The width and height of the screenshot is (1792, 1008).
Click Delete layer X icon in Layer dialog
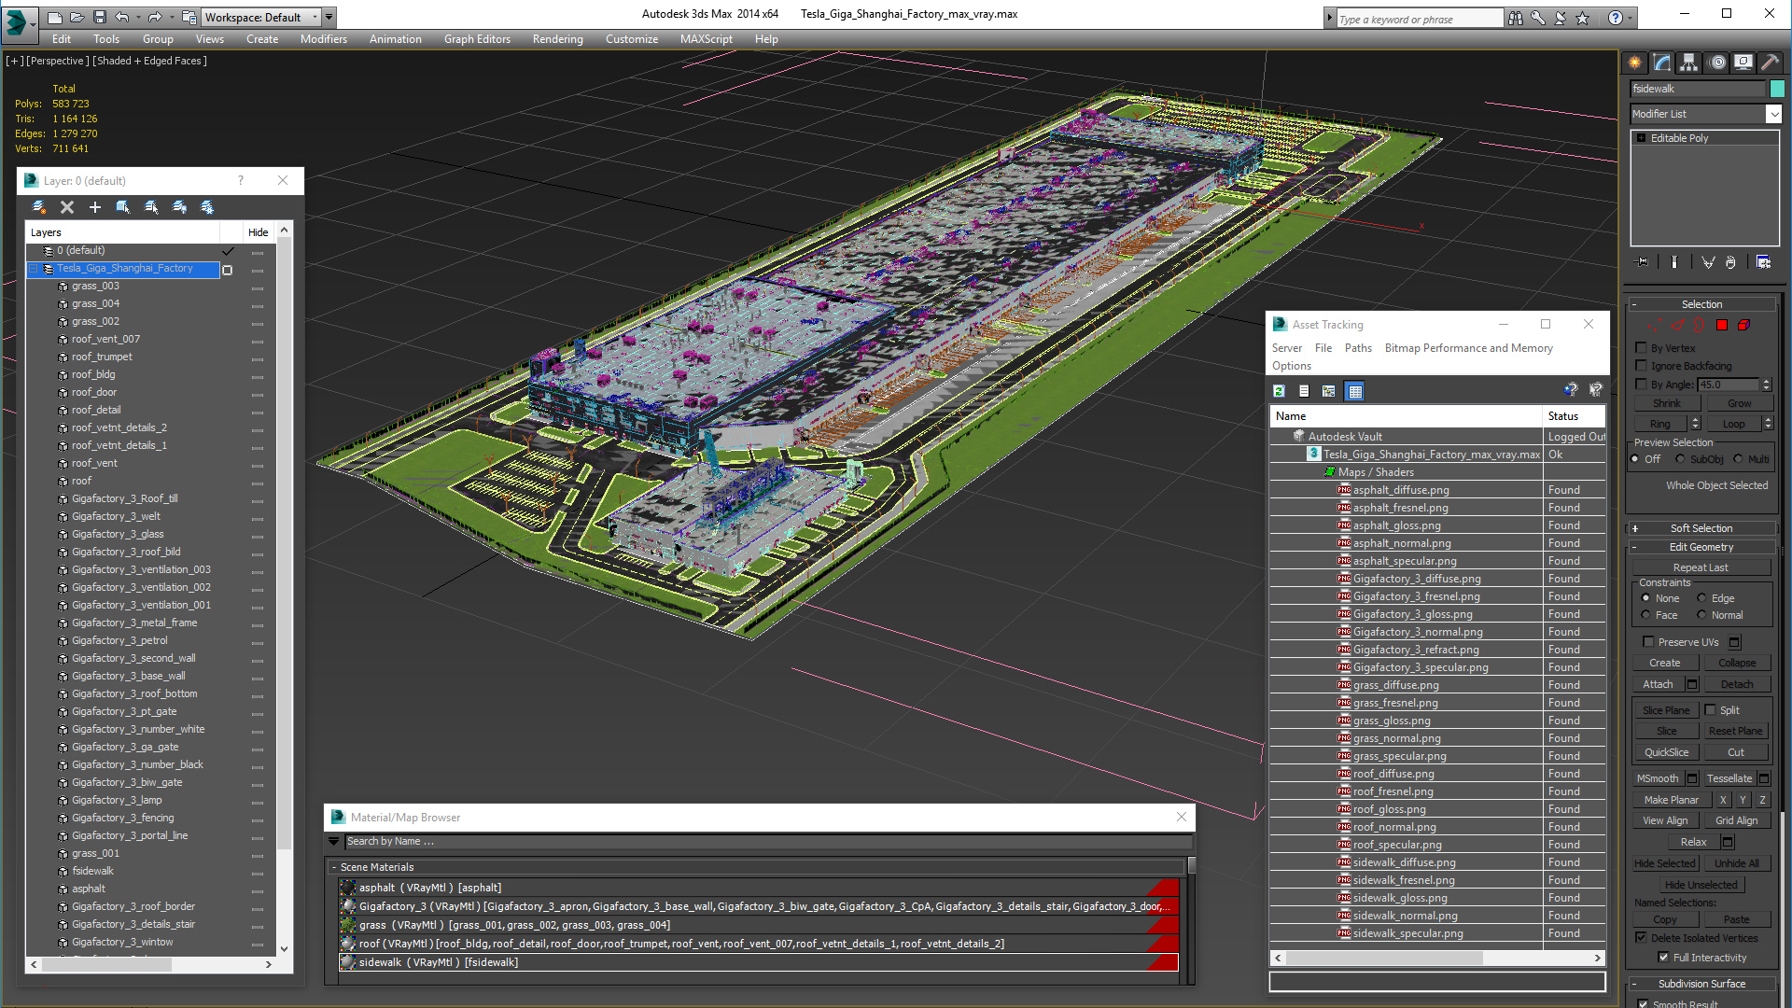67,207
